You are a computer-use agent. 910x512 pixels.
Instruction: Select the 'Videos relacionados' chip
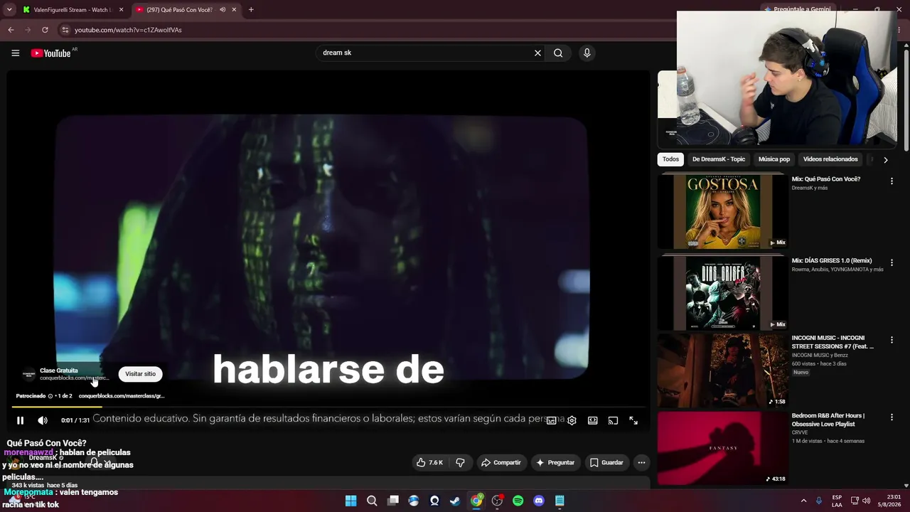[830, 159]
